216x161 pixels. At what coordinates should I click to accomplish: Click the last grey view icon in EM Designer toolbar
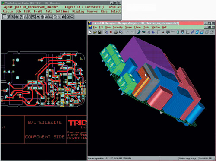tap(212, 32)
